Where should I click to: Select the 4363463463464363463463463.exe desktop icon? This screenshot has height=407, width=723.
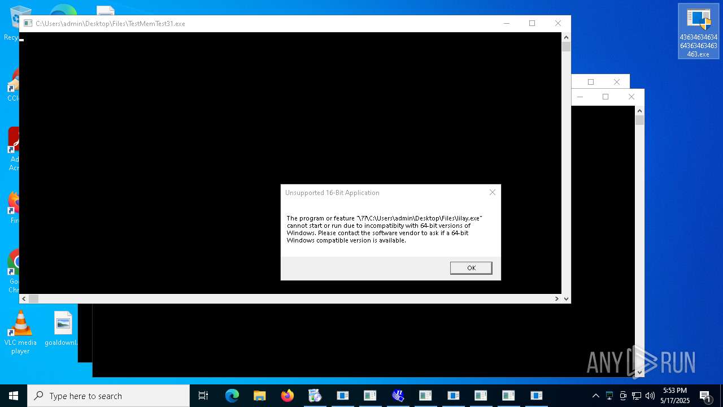(x=699, y=31)
